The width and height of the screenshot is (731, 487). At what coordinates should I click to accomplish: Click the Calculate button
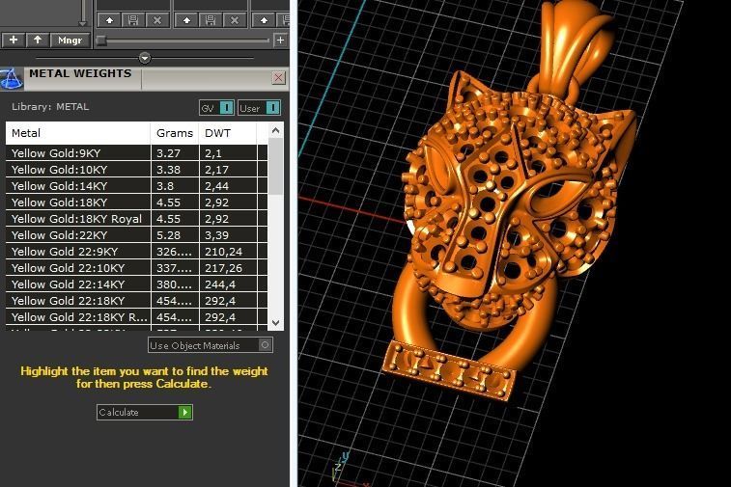(145, 412)
